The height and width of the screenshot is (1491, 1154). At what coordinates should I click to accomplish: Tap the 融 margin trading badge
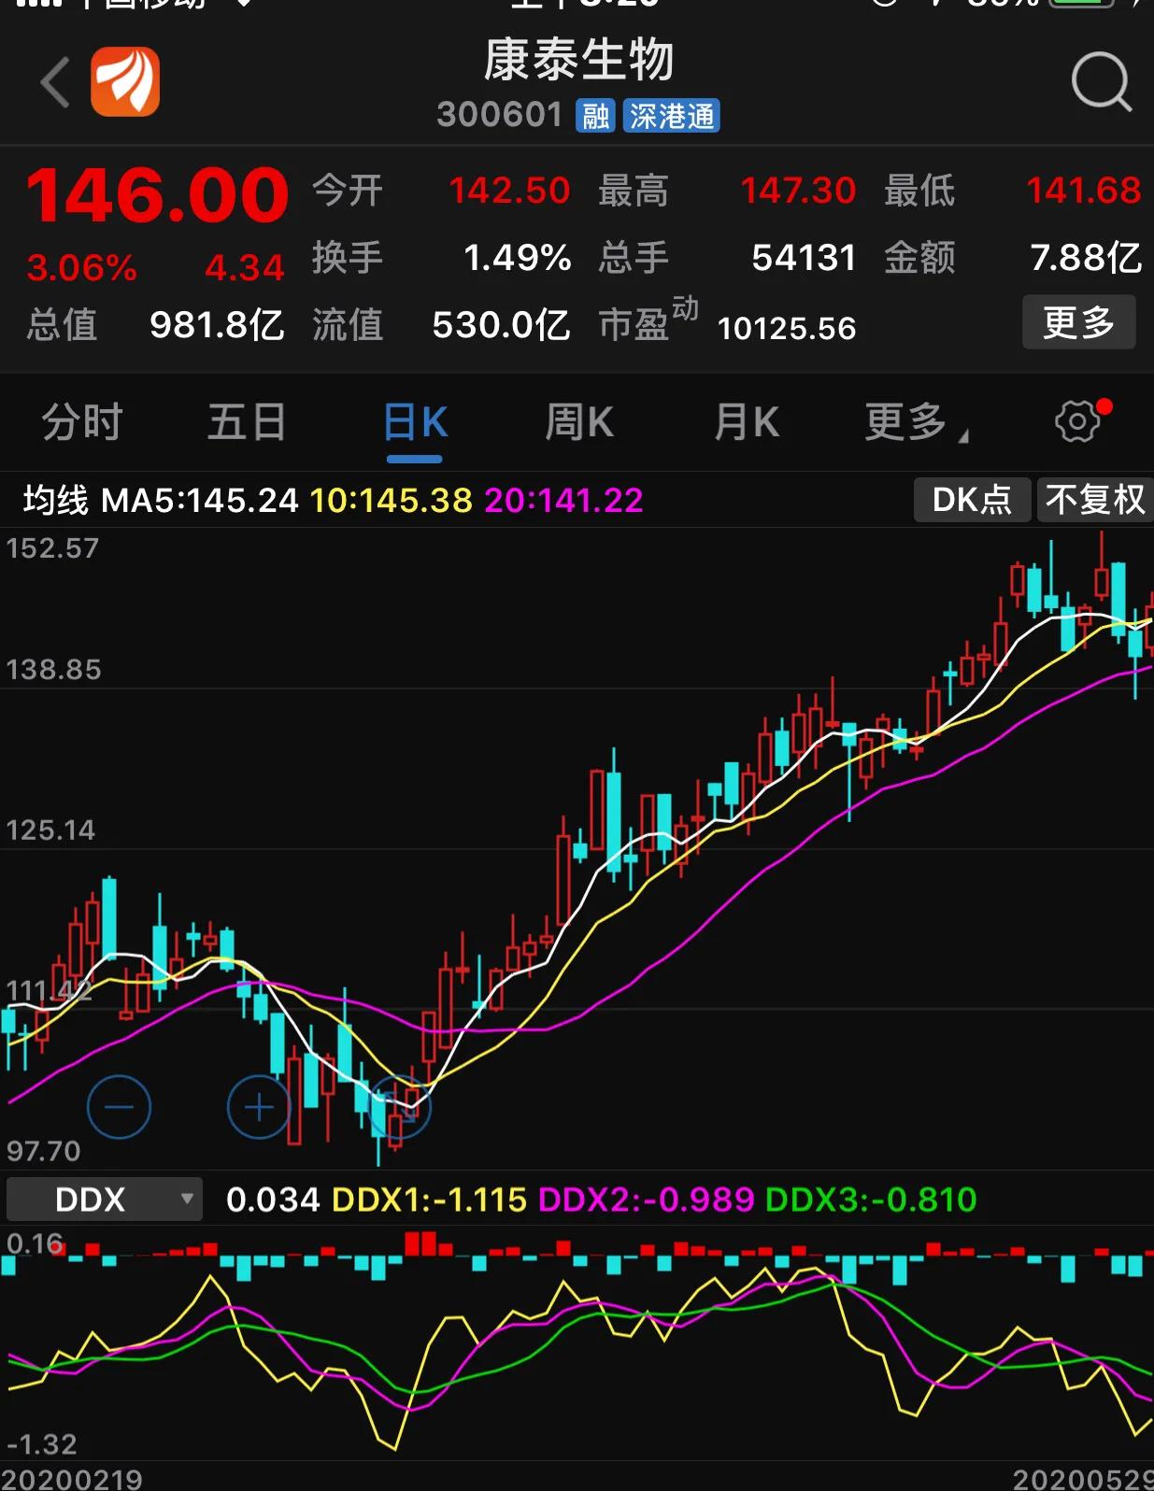click(595, 116)
